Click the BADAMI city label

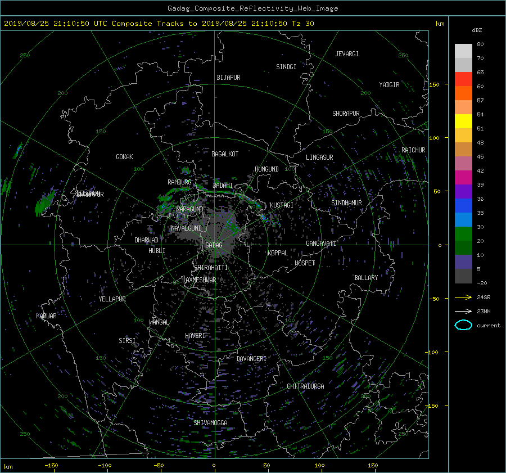223,186
